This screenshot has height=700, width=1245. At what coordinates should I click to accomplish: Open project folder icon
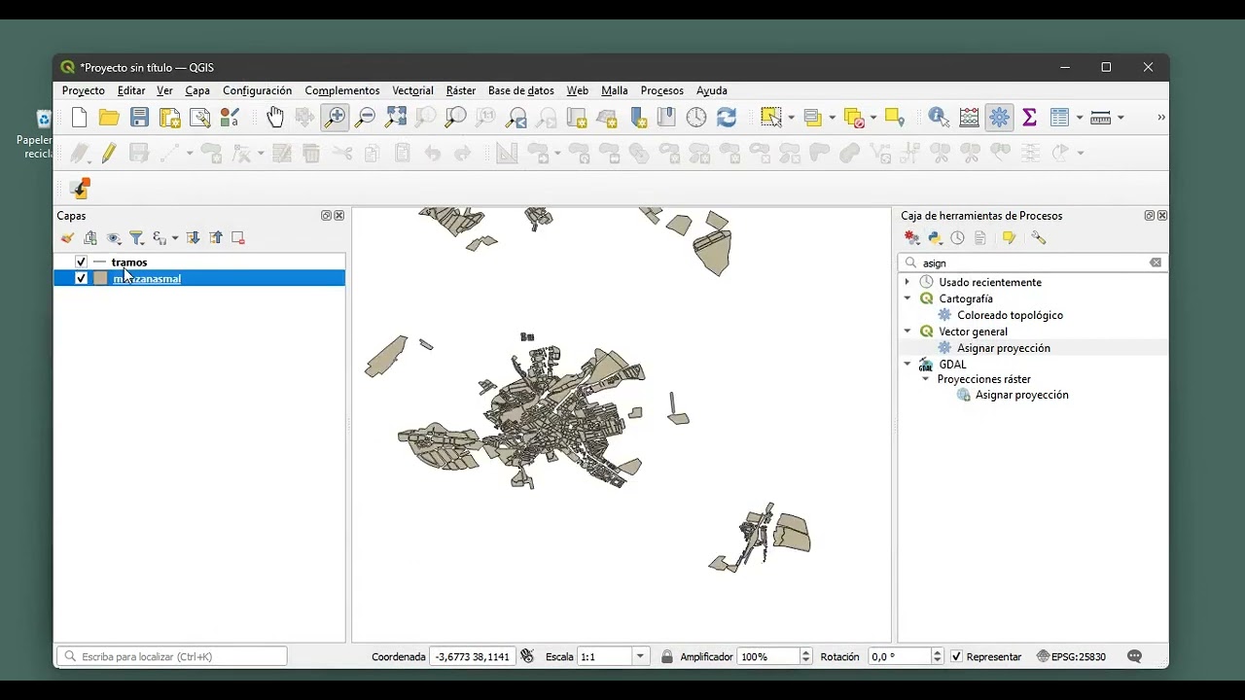coord(109,118)
